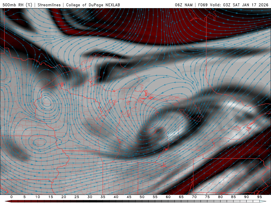271x203 pixels.
Task: Click the '40' value on the color scale
Action: (x=116, y=197)
